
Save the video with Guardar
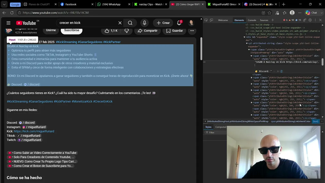point(174,31)
